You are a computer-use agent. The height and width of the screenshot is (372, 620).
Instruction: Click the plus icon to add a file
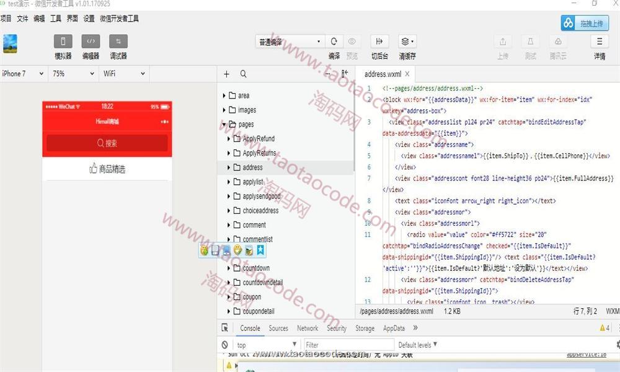[226, 74]
